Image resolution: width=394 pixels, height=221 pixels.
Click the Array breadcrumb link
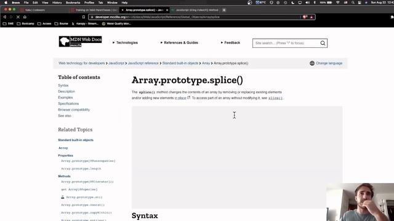click(x=206, y=63)
